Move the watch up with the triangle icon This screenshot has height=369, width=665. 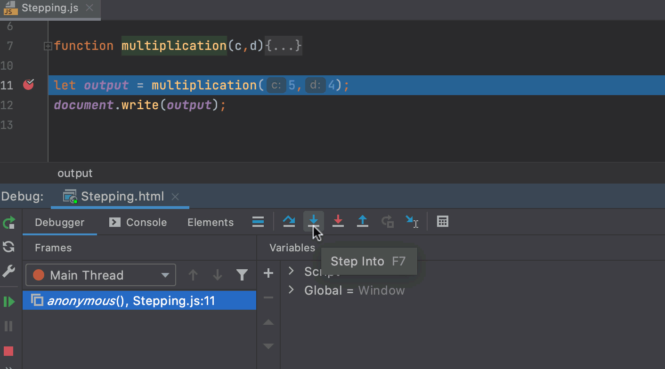pyautogui.click(x=268, y=322)
